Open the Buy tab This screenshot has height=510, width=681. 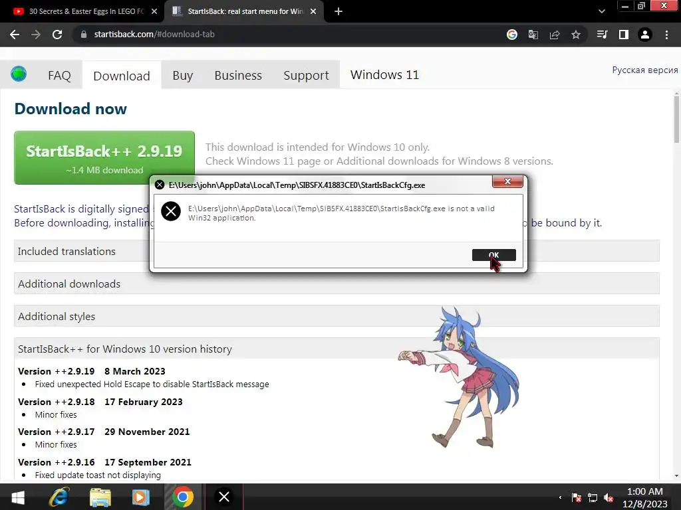pos(182,76)
